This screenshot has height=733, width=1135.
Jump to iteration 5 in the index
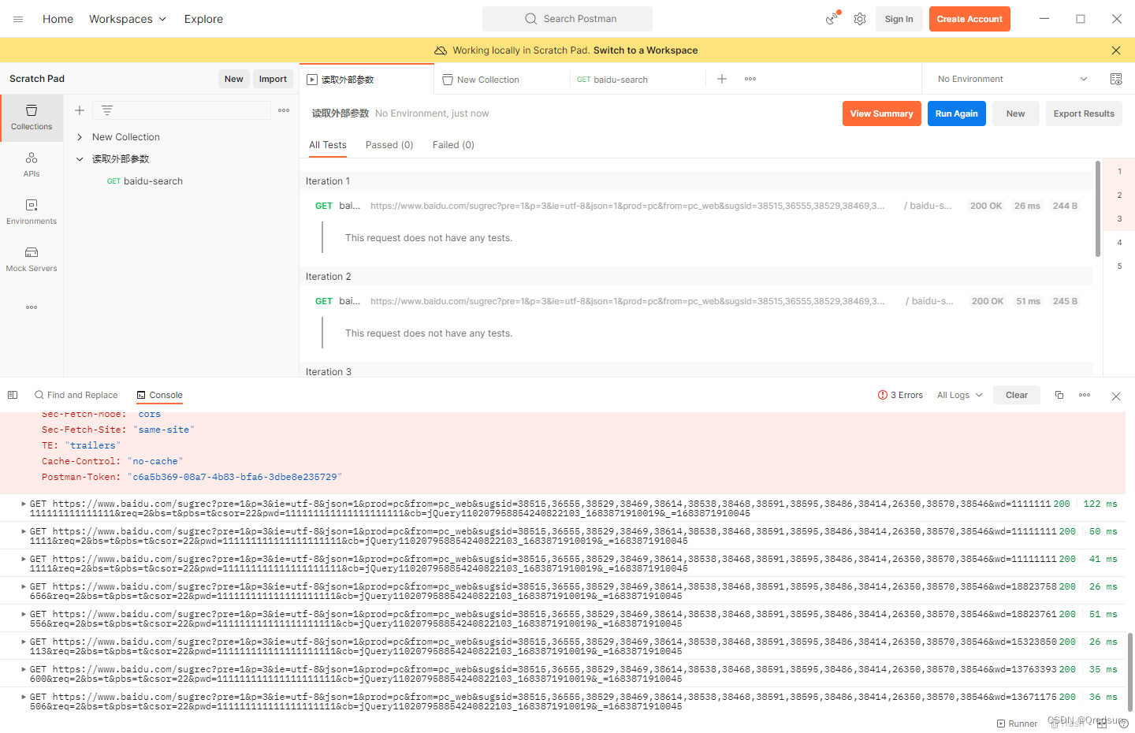[1119, 266]
